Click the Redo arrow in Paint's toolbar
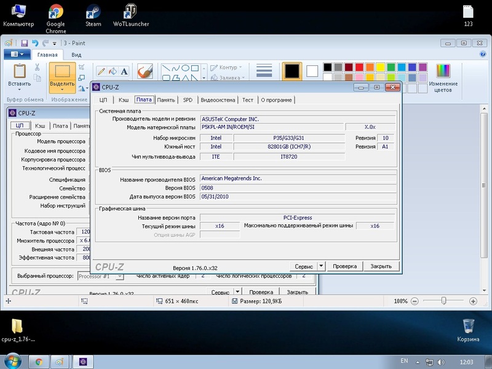492x369 pixels. point(45,43)
